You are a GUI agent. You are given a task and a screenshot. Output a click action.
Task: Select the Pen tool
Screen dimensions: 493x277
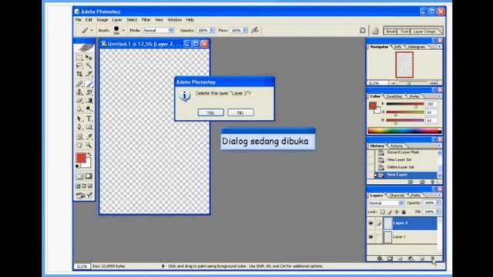click(79, 127)
